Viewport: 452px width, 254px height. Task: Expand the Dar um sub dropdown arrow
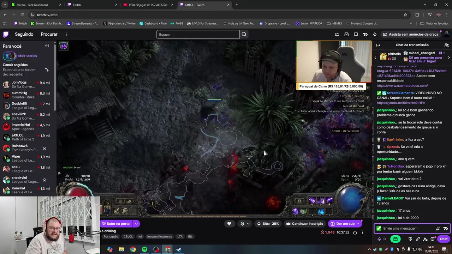click(x=358, y=224)
